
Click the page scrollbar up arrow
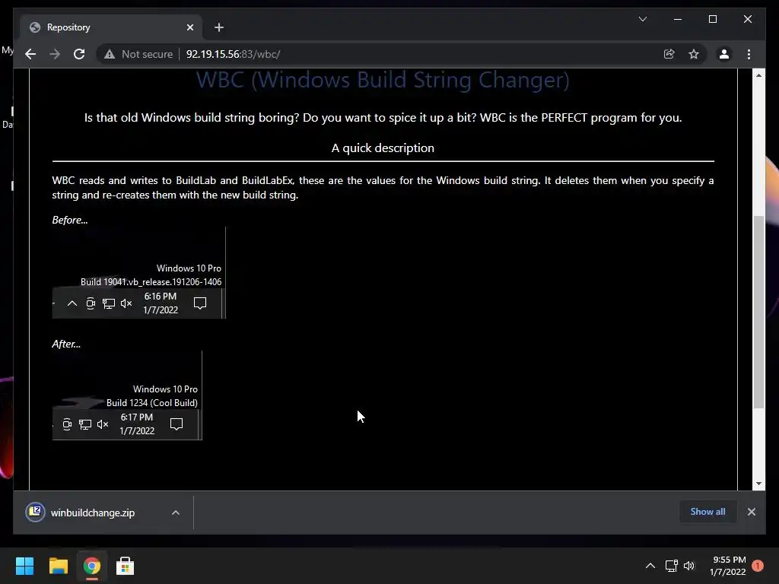(758, 75)
